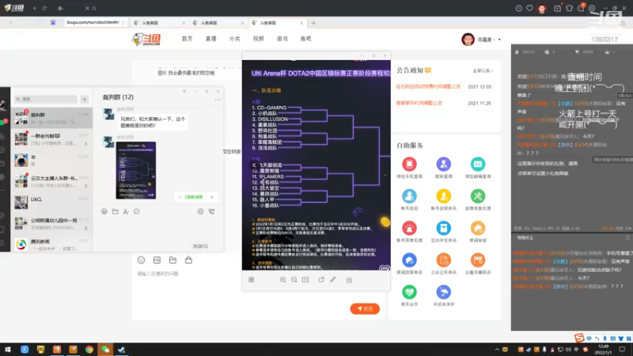Click 发送(S) send button in WeChat
Screen dimensions: 633x356
click(200, 246)
